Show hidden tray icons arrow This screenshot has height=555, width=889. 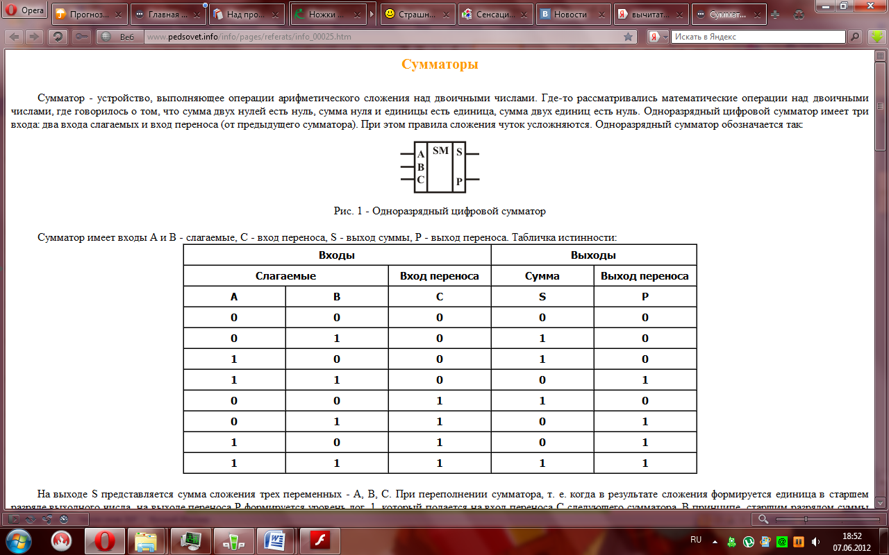[x=715, y=540]
